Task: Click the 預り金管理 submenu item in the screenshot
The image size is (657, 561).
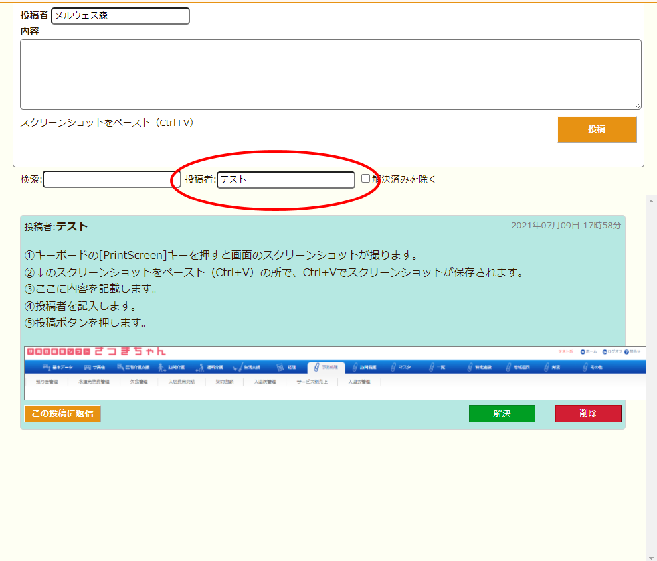Action: [47, 382]
